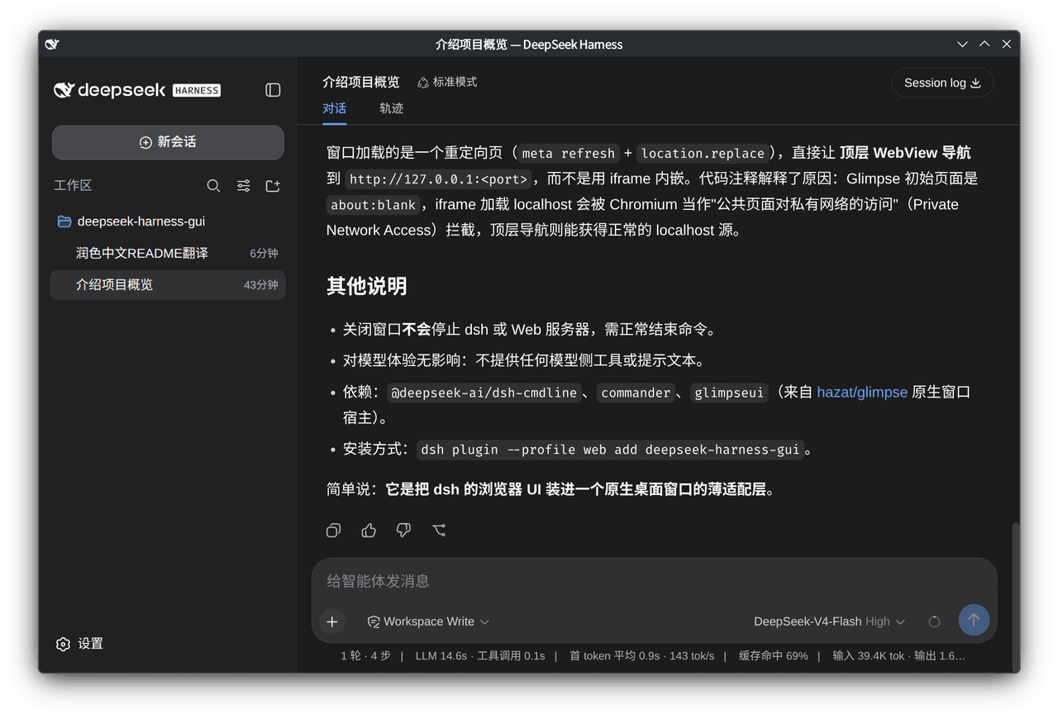Open the DeepSeek-V4-Flash model dropdown
Viewport: 1058px width, 719px height.
pyautogui.click(x=829, y=621)
